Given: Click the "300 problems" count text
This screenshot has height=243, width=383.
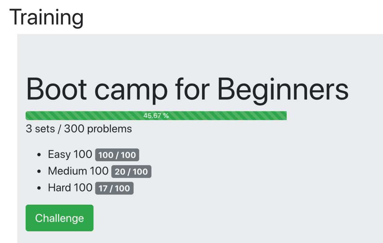Looking at the screenshot, I should tap(98, 129).
